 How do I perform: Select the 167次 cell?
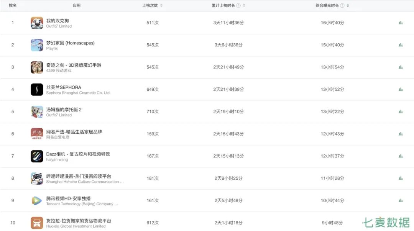[x=153, y=156]
